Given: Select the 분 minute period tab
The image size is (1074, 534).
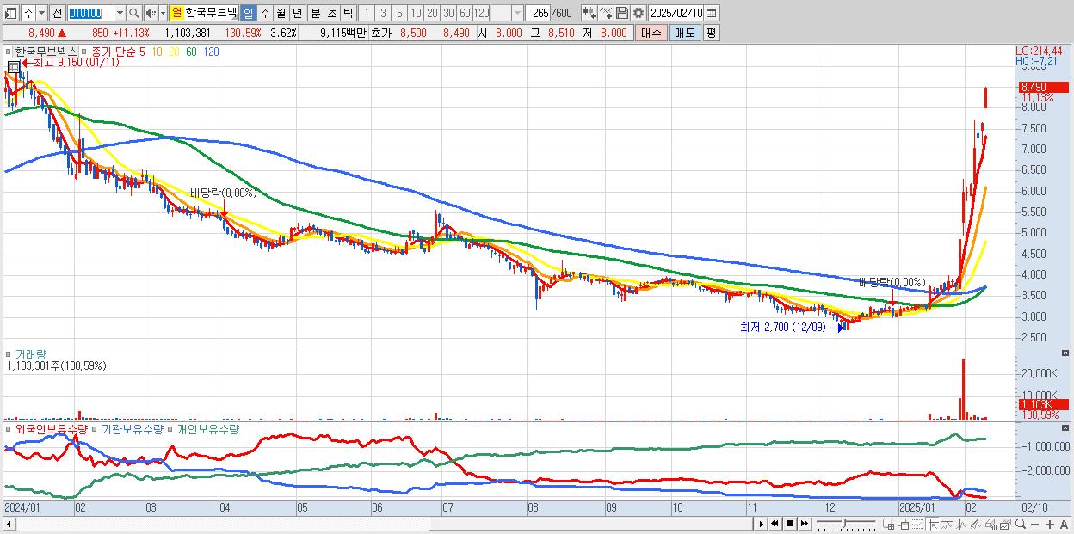Looking at the screenshot, I should [x=315, y=14].
